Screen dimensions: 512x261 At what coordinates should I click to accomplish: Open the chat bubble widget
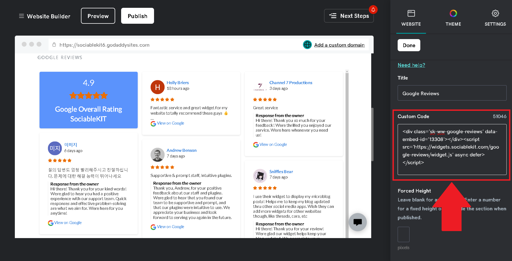[358, 222]
